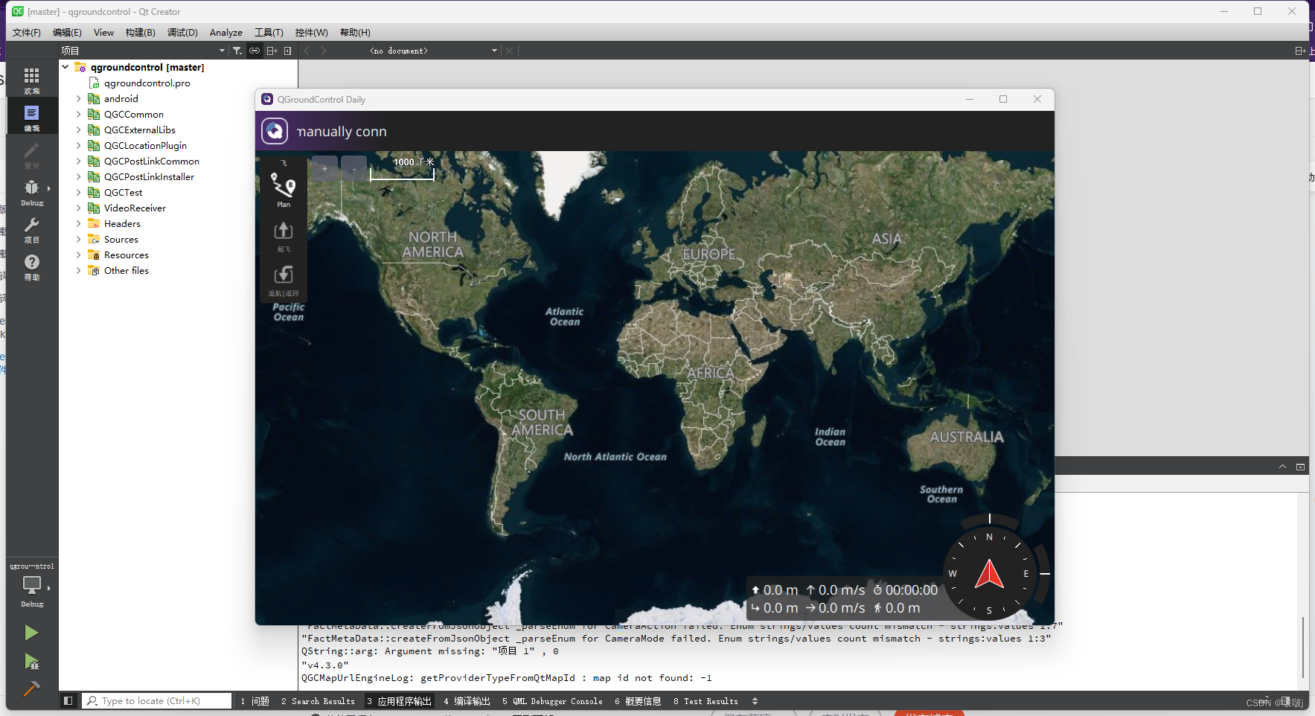1315x716 pixels.
Task: Close the project side pane
Action: tap(288, 51)
